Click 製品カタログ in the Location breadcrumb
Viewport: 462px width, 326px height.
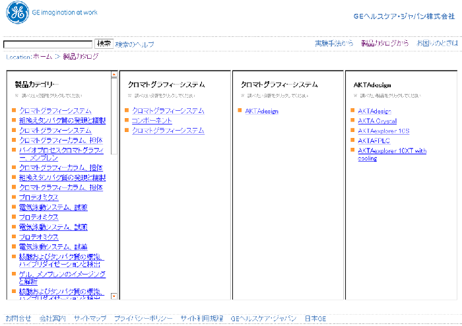coord(81,57)
